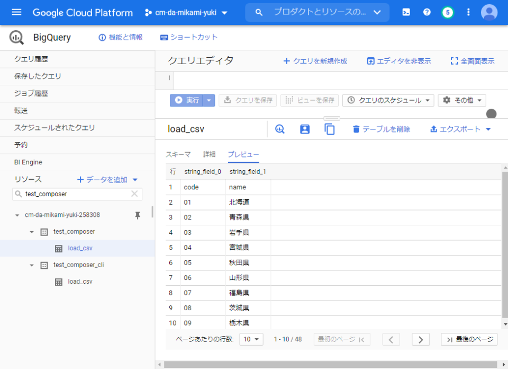The image size is (508, 369).
Task: Click the table query icon next to load_csv
Action: click(279, 129)
